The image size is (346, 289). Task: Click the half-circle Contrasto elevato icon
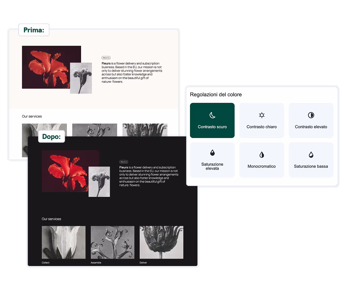coord(311,115)
